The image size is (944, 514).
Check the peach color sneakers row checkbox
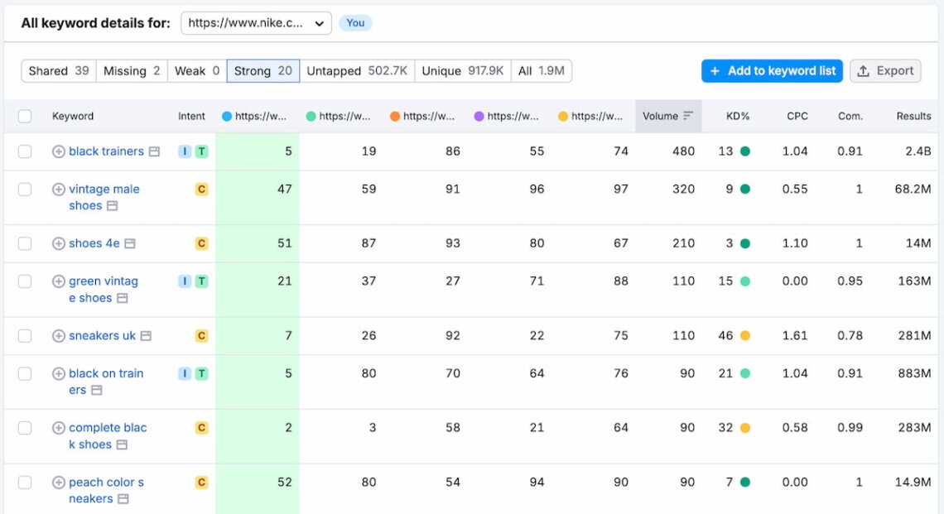[25, 483]
